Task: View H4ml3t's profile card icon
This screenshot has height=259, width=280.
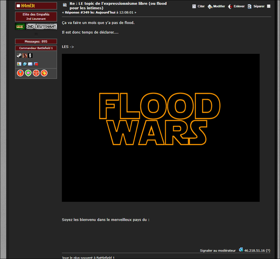Action: click(19, 64)
